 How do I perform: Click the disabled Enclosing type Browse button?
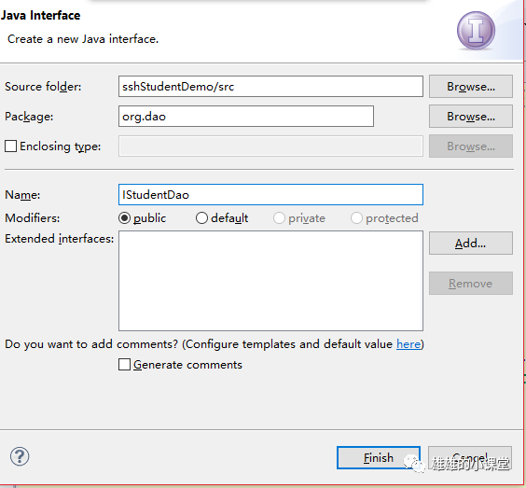click(471, 146)
